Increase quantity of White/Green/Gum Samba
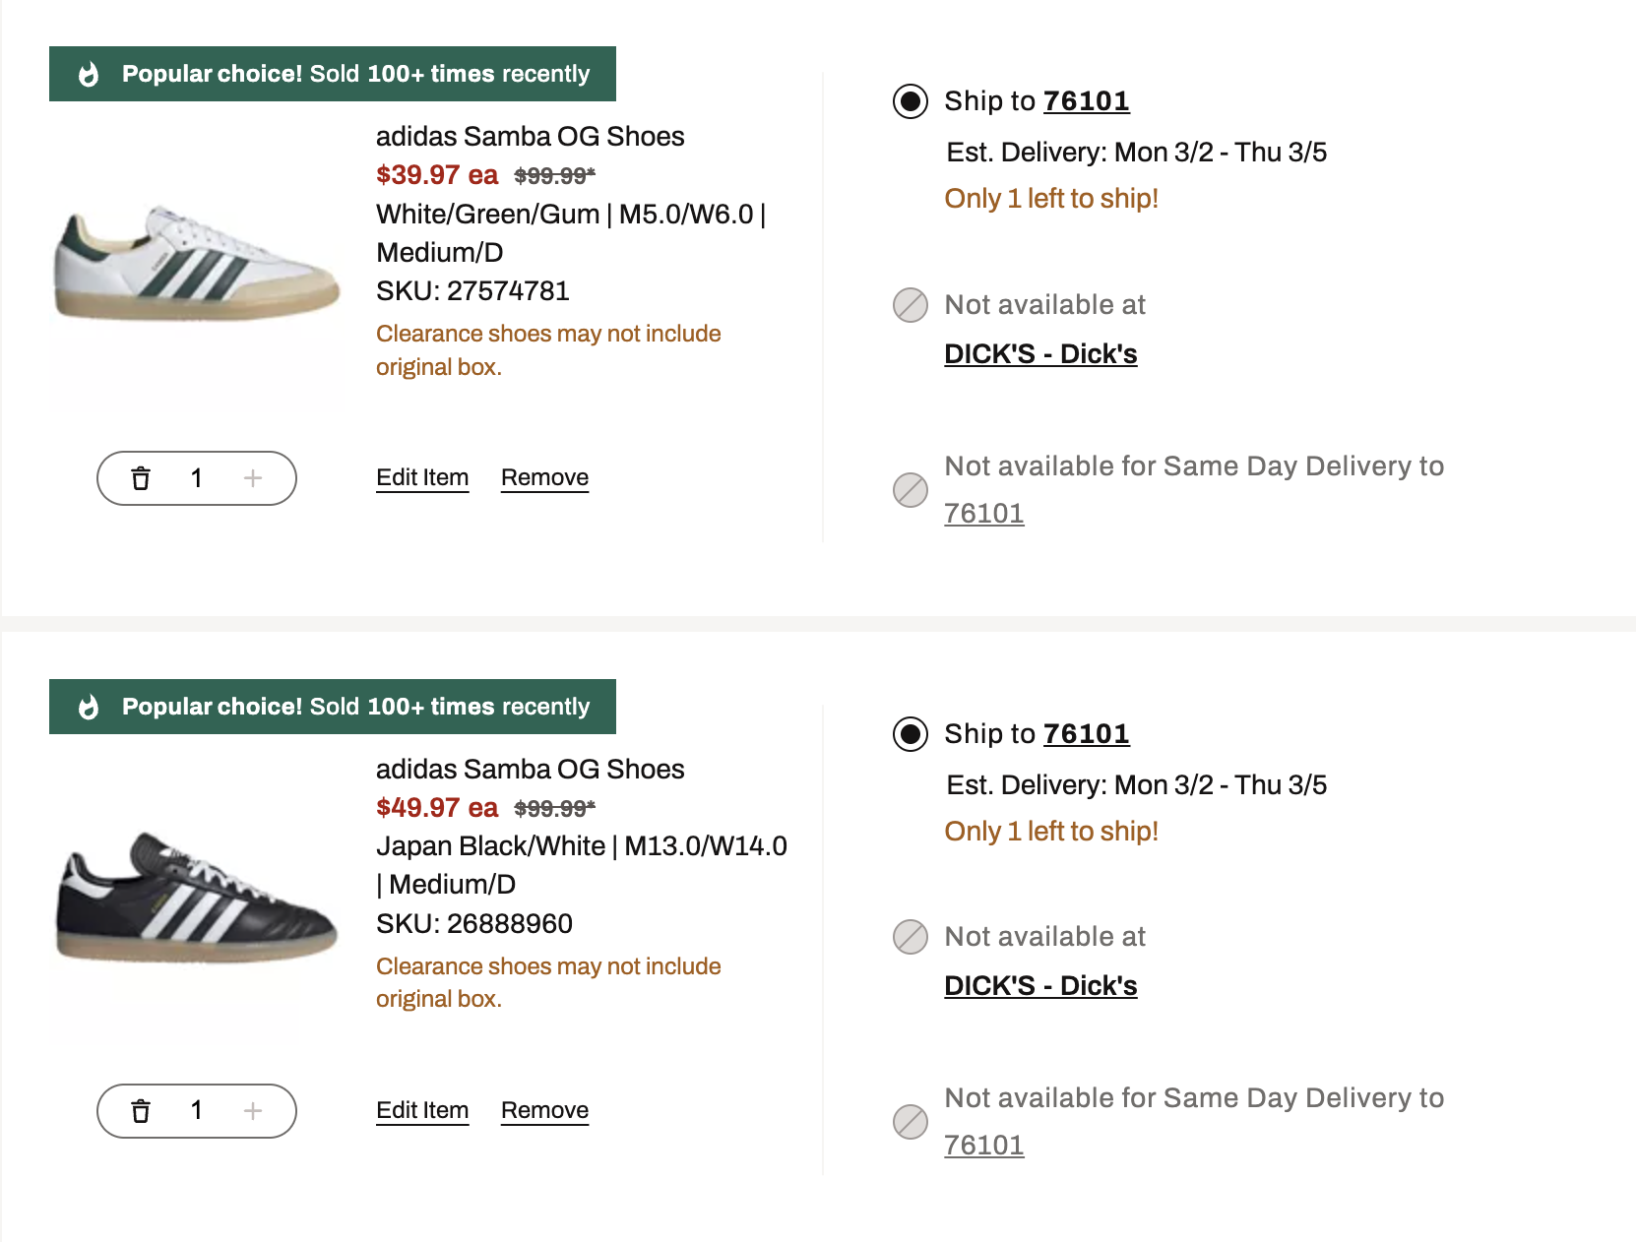The width and height of the screenshot is (1636, 1242). point(253,478)
